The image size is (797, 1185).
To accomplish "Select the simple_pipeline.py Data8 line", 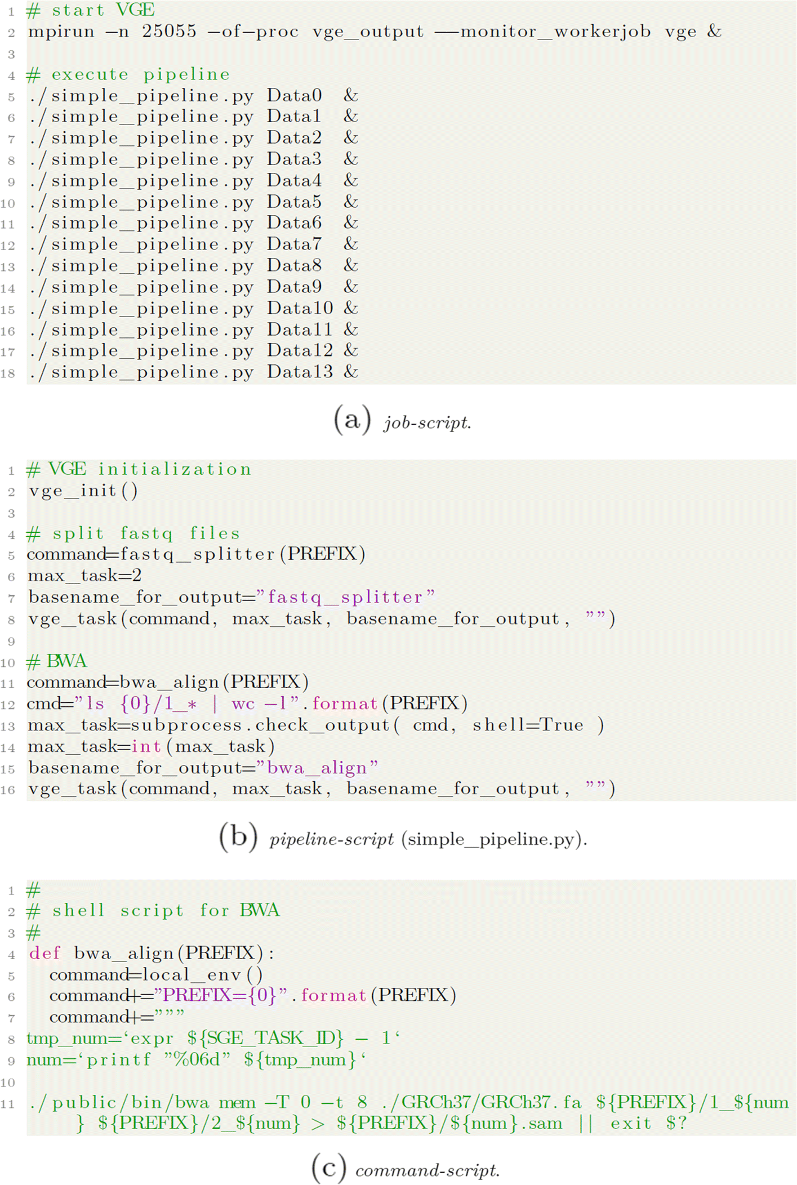I will tap(193, 266).
